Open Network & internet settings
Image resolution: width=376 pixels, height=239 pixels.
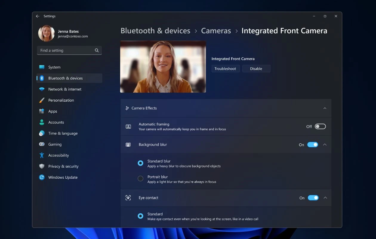pos(69,89)
